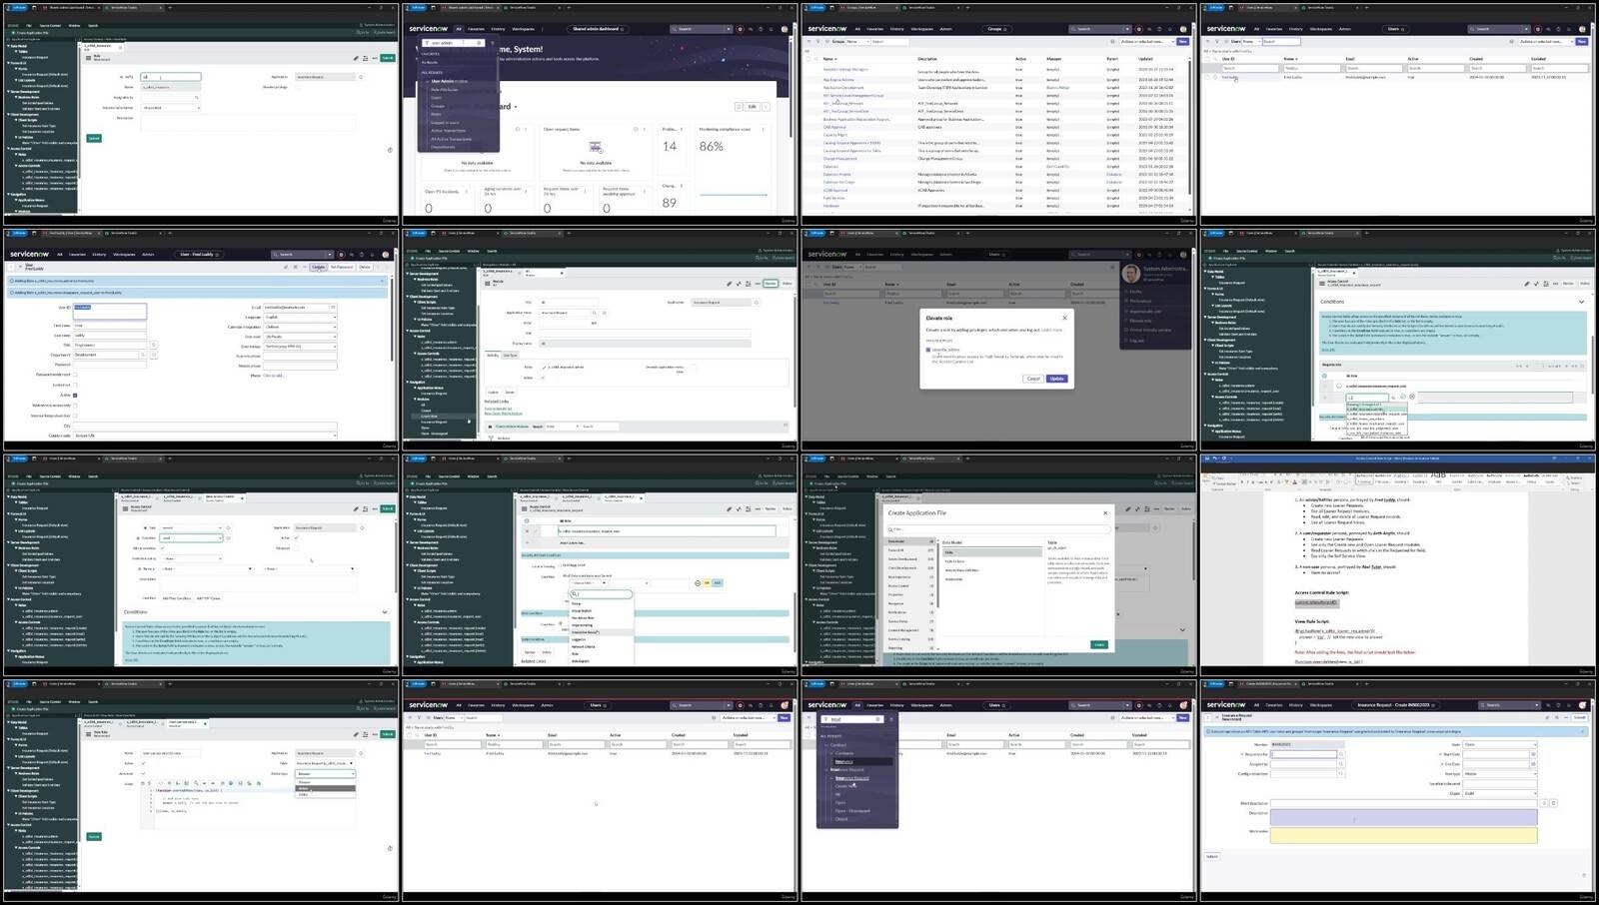Viewport: 1599px width, 905px height.
Task: Toggle Active checkbox on Fred Luddy user form
Action: pyautogui.click(x=75, y=395)
